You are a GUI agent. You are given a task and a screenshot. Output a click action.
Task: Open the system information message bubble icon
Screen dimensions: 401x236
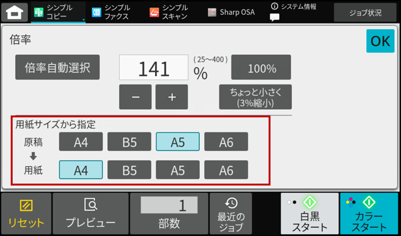pyautogui.click(x=275, y=17)
